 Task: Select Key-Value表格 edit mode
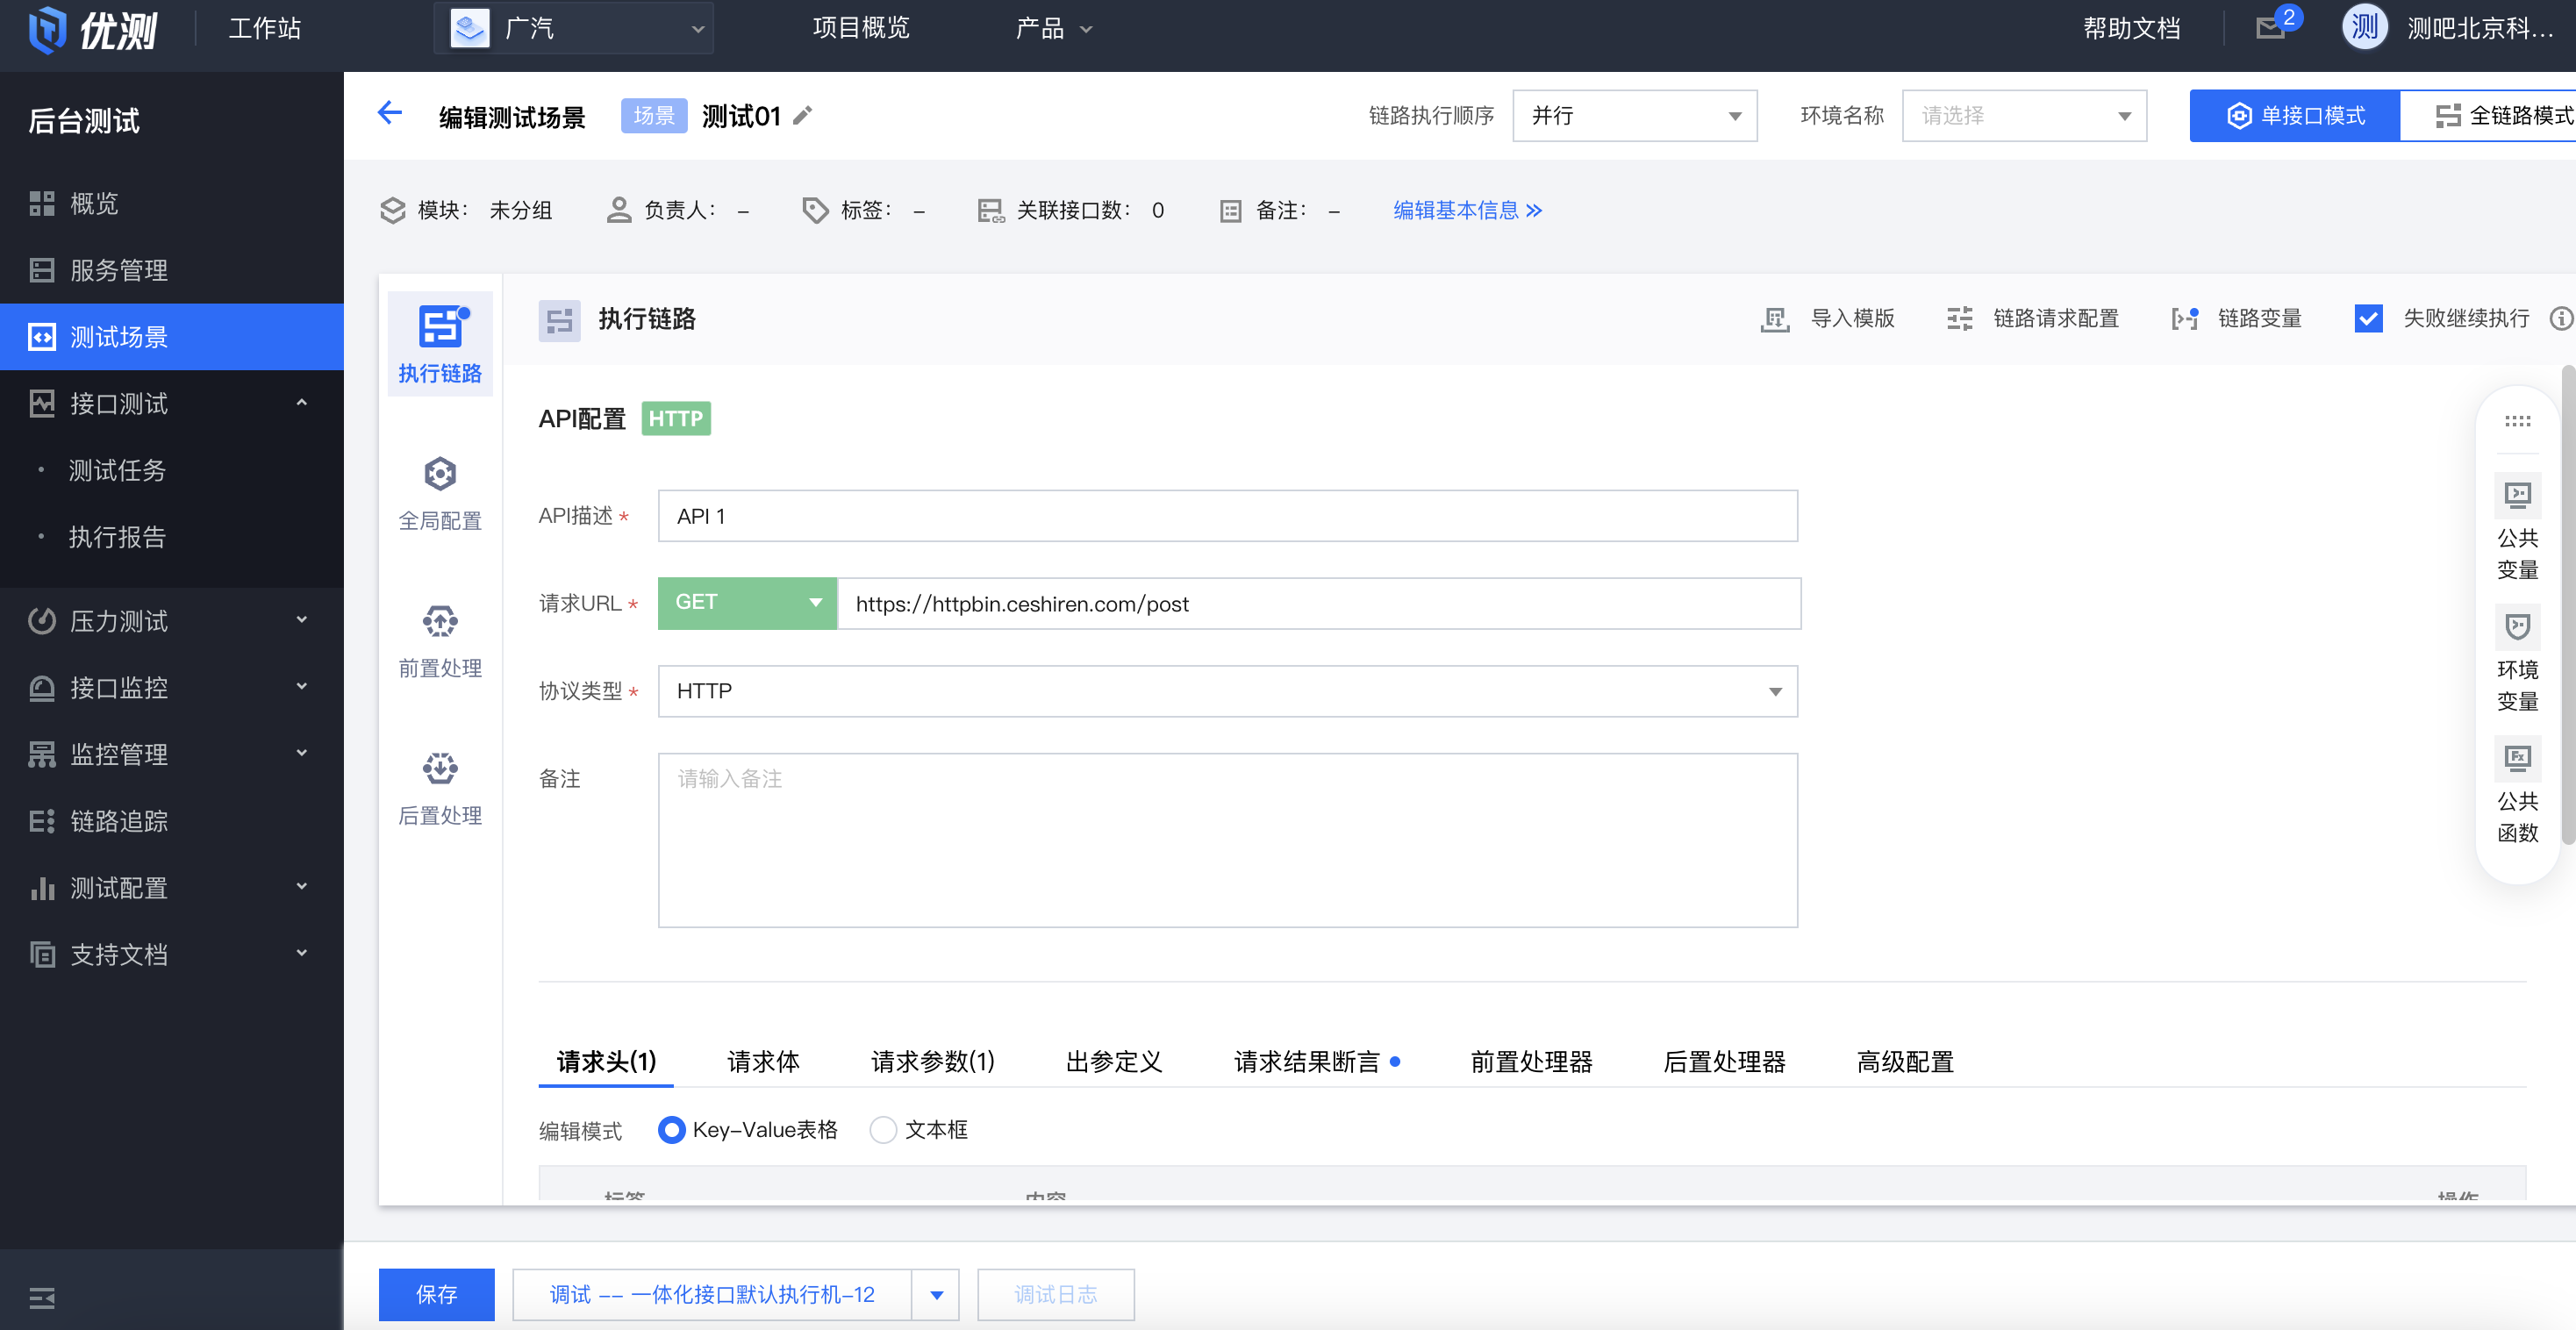tap(672, 1130)
